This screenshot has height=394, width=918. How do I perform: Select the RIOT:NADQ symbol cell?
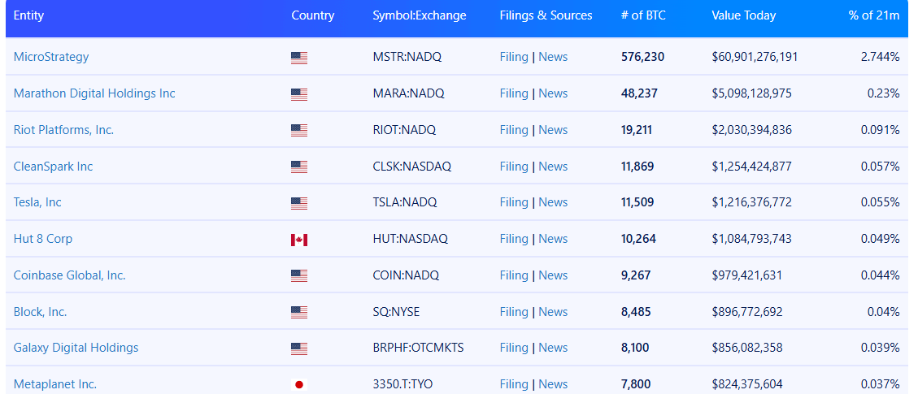click(404, 130)
